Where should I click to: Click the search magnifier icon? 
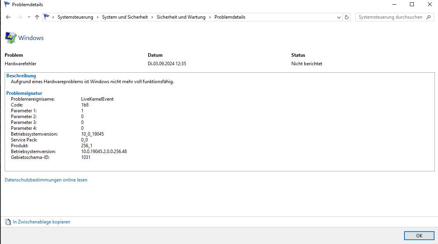(x=429, y=17)
